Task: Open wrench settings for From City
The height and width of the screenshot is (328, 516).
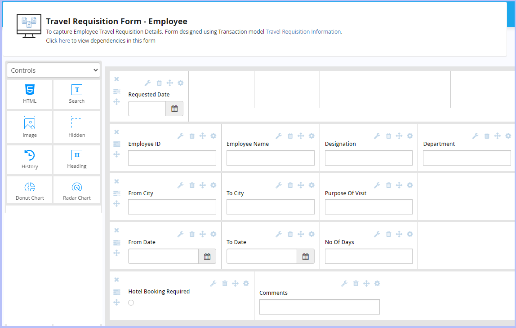Action: [x=180, y=185]
